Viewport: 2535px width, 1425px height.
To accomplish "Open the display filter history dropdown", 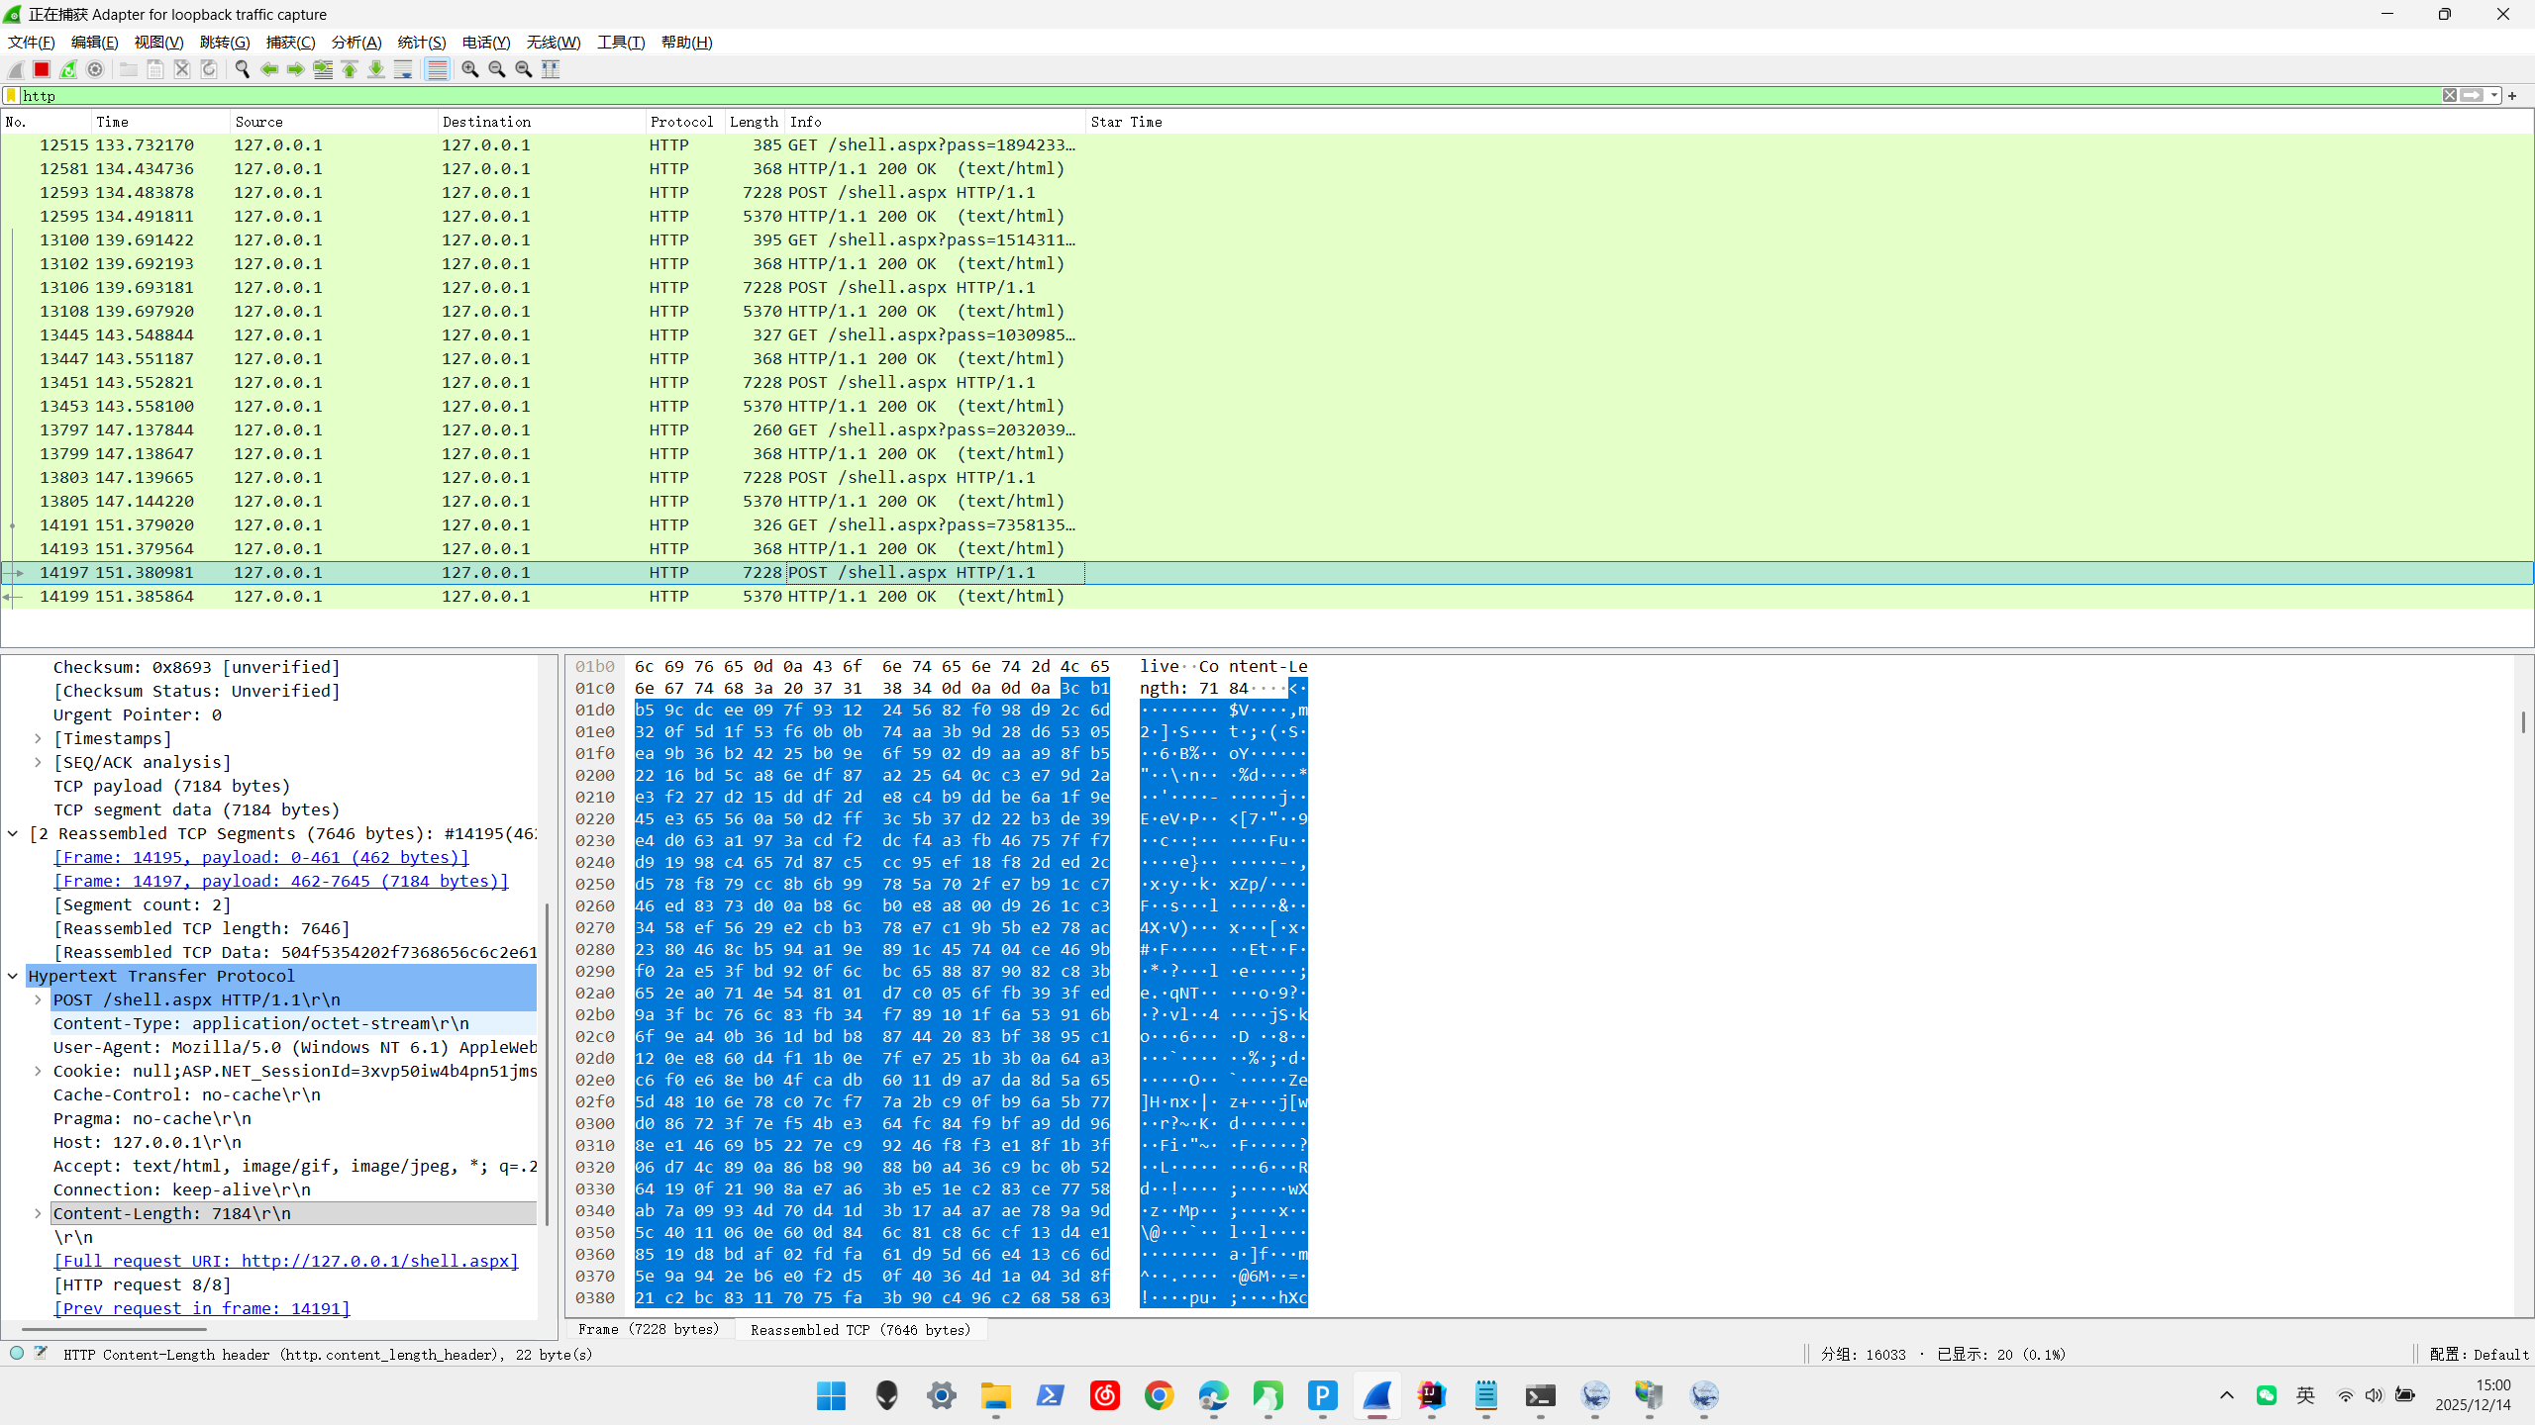I will [x=2494, y=96].
